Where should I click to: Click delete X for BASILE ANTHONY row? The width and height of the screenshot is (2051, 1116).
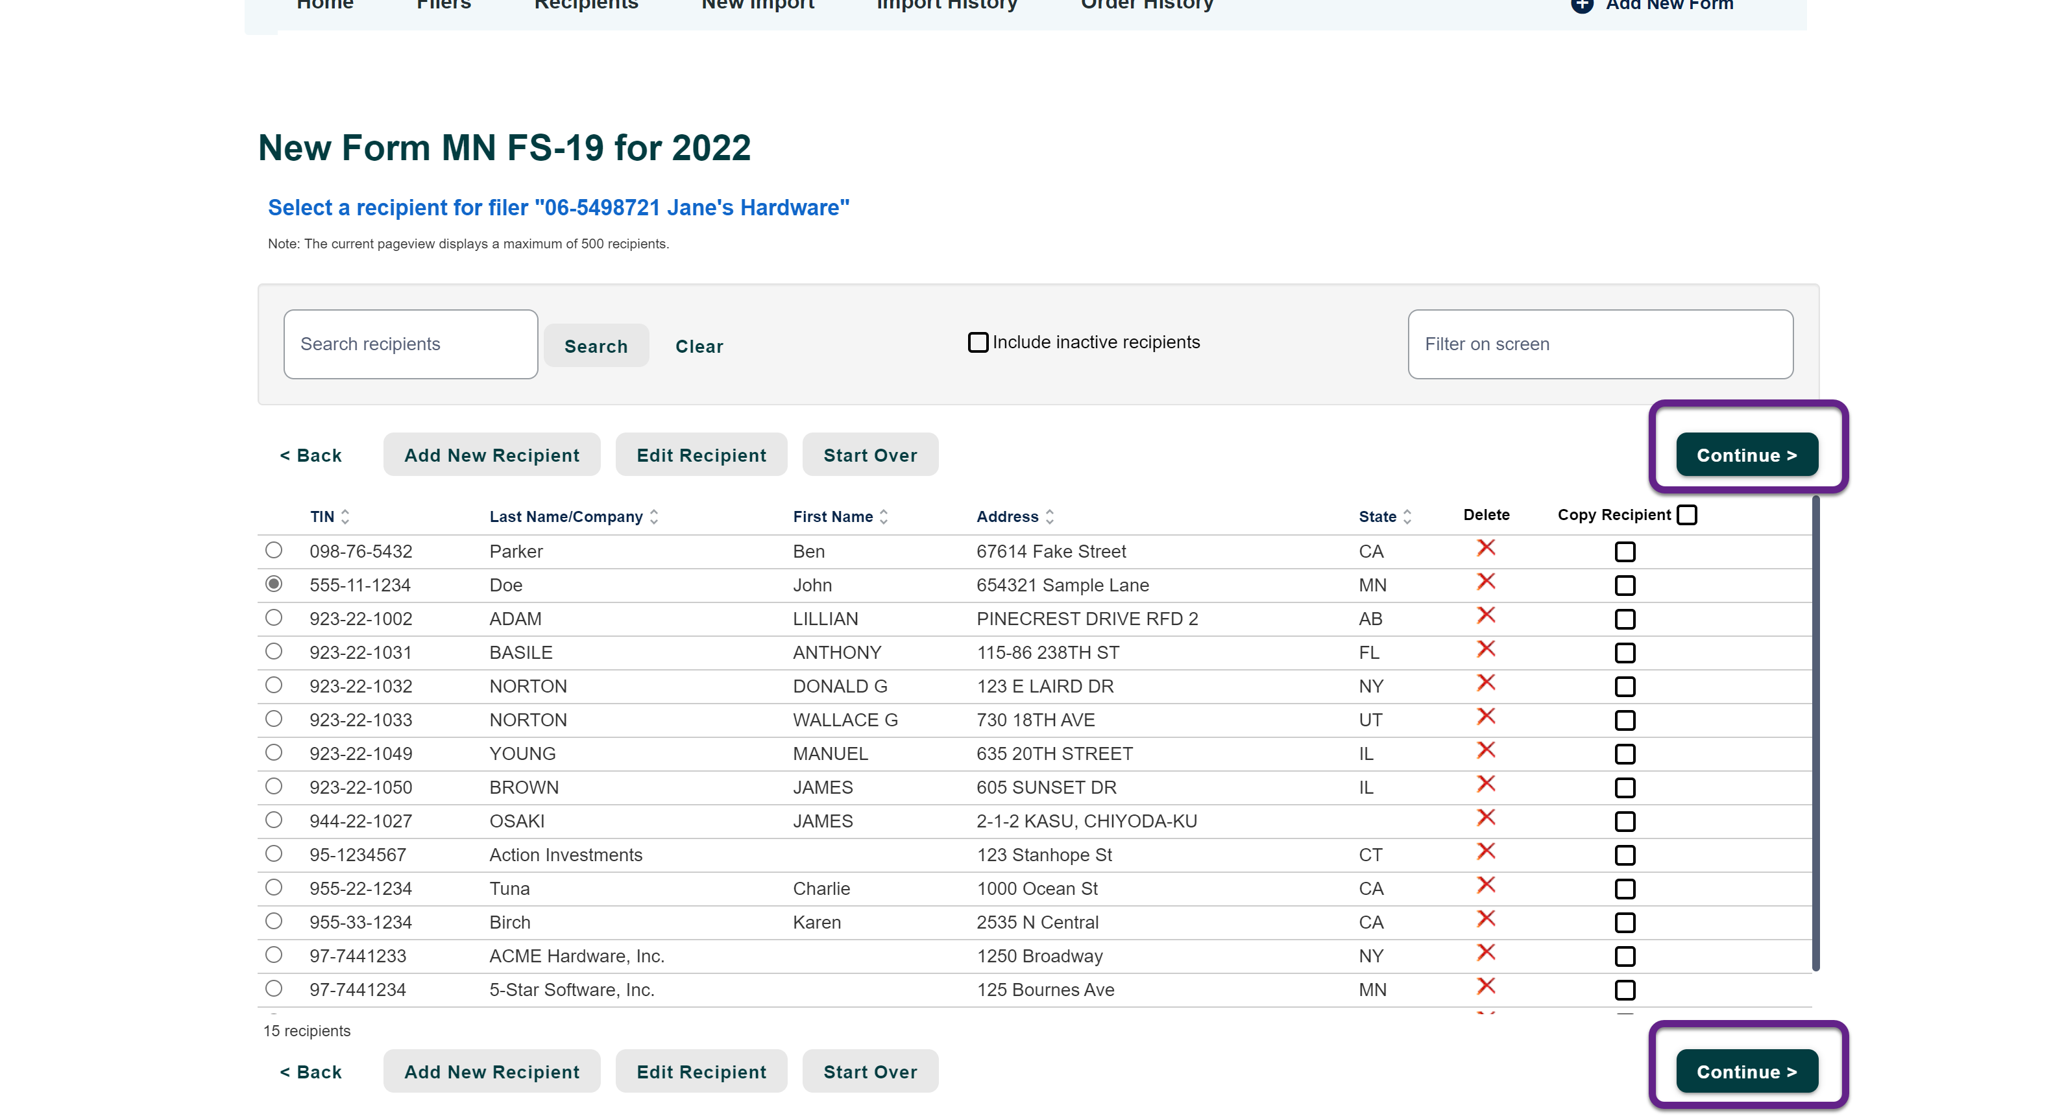(x=1485, y=648)
